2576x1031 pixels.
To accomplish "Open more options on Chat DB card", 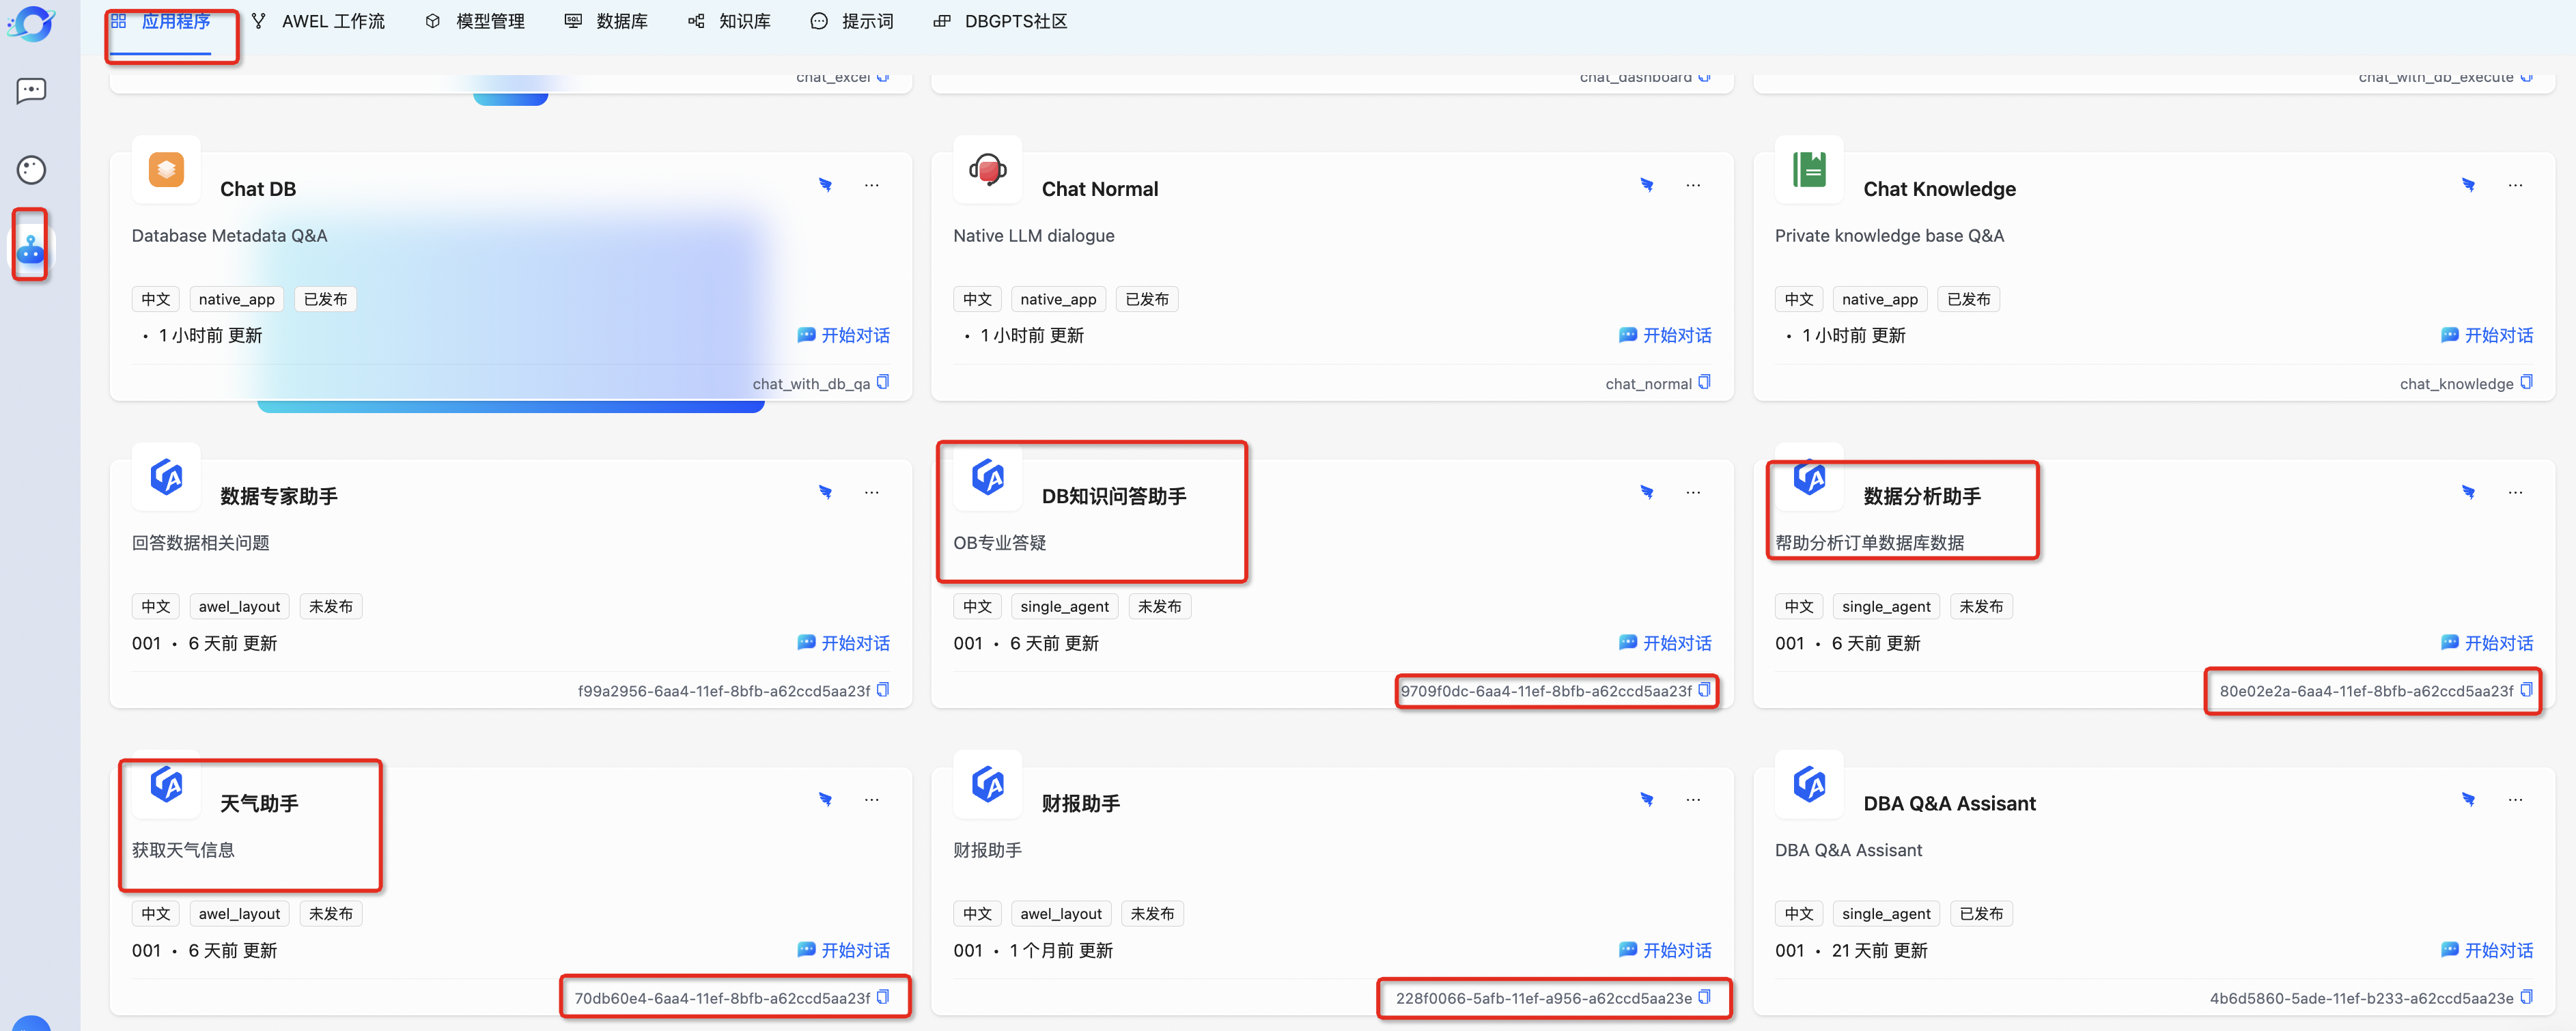I will 871,185.
